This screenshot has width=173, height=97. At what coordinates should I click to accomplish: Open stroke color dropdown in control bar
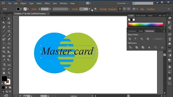(x=28, y=9)
